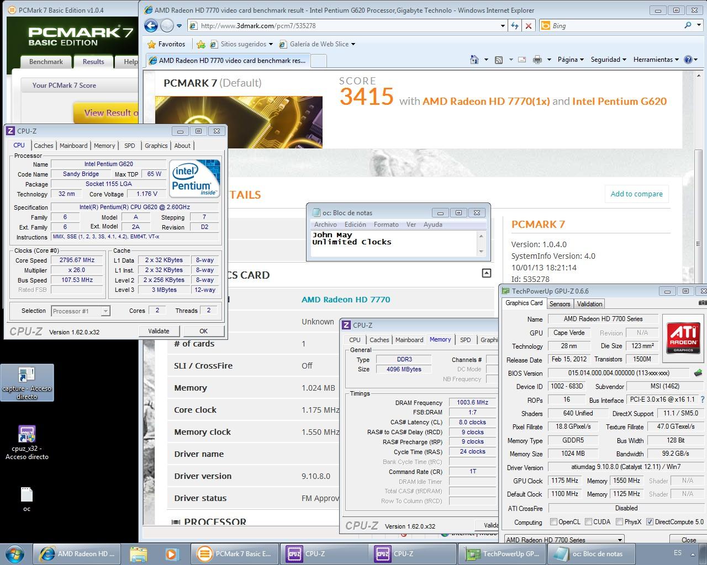Take GPU-Z screenshot with camera icon

click(x=703, y=303)
